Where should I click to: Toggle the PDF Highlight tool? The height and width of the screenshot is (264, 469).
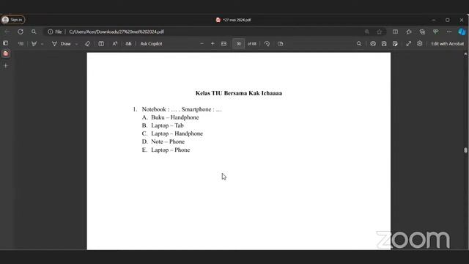click(x=34, y=44)
